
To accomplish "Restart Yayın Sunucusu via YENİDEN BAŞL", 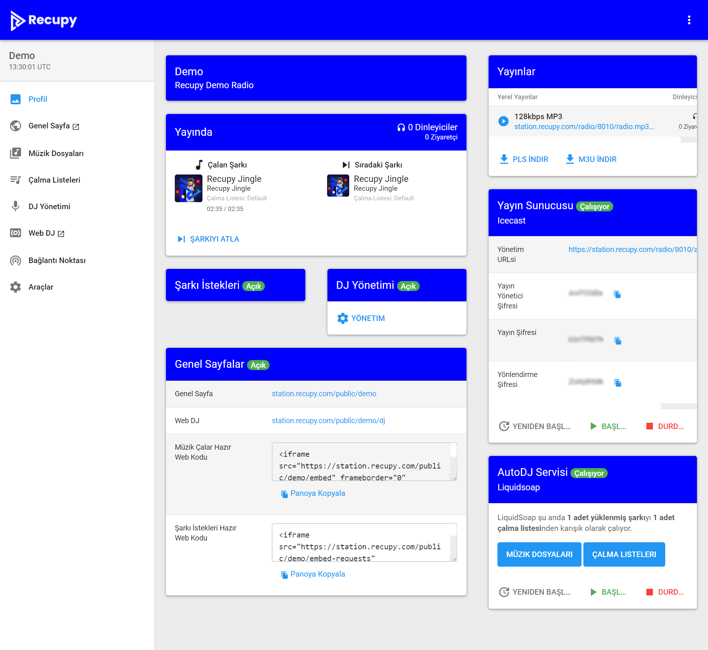I will pyautogui.click(x=535, y=426).
